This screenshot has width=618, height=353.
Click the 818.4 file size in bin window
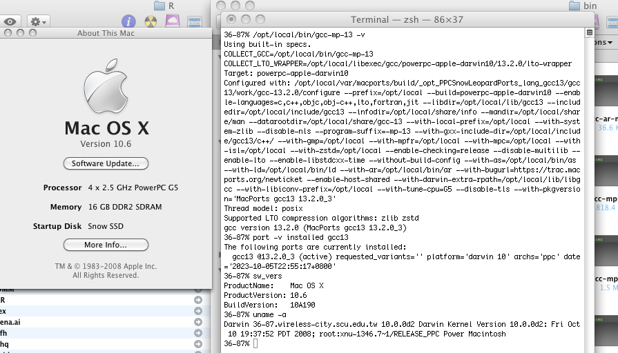pos(606,208)
